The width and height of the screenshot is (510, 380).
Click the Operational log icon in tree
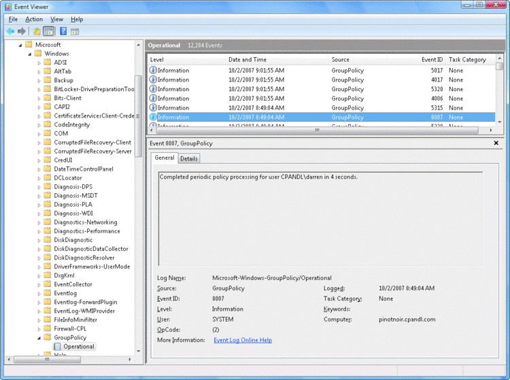[x=57, y=347]
